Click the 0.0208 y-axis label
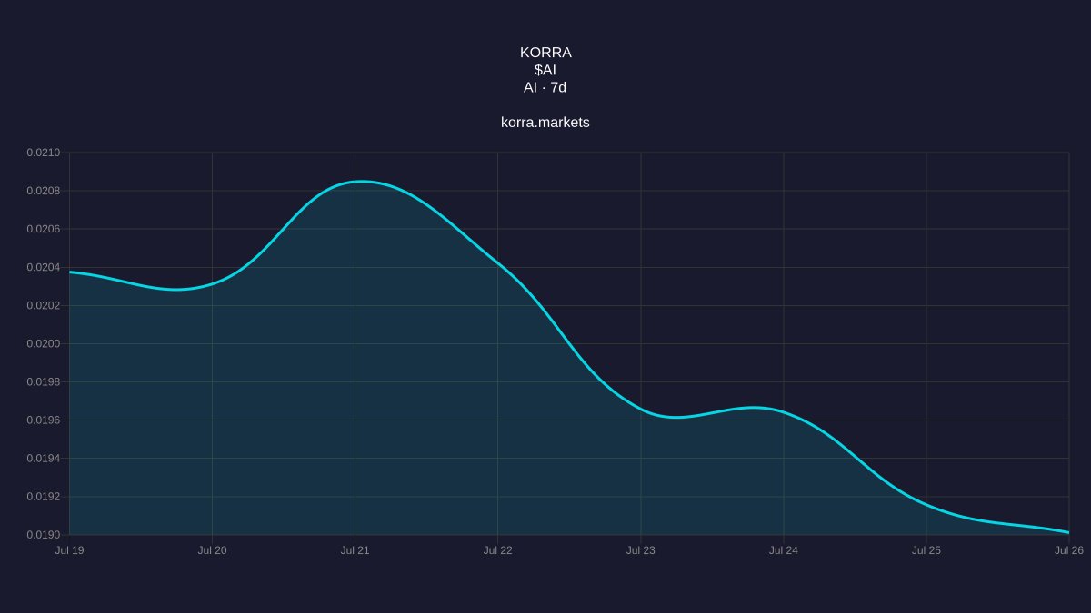The height and width of the screenshot is (613, 1091). tap(43, 191)
